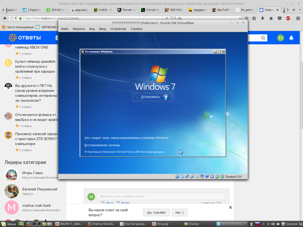Viewport: 303px width, 227px height.
Task: Click the USB devices icon in VirtualBox status bar
Action: coord(192,176)
